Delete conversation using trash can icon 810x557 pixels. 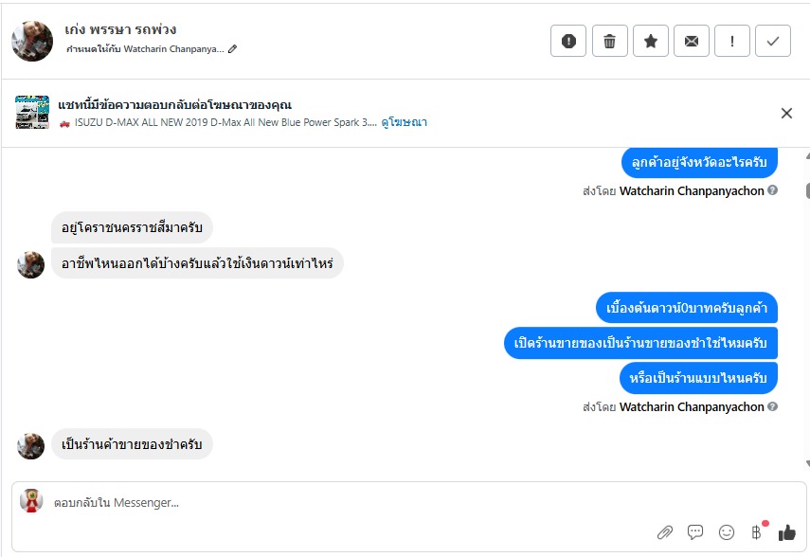point(609,41)
